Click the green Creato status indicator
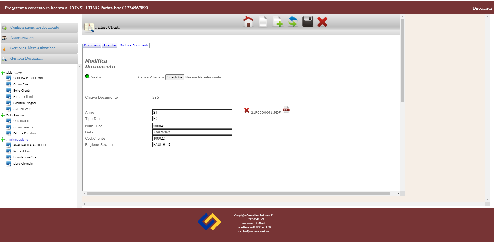 click(x=87, y=76)
